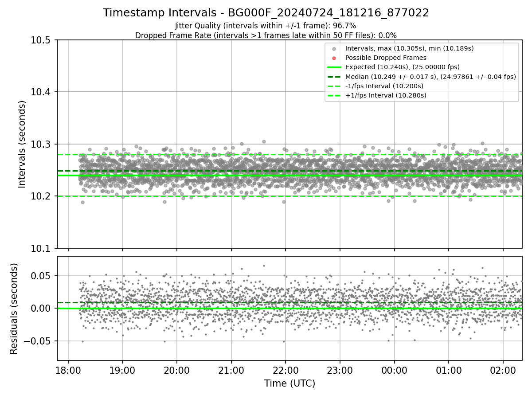Viewport: 532px width, 399px height.
Task: Click legend entry '+1/fps Interval (10.280s)'
Action: click(x=386, y=95)
